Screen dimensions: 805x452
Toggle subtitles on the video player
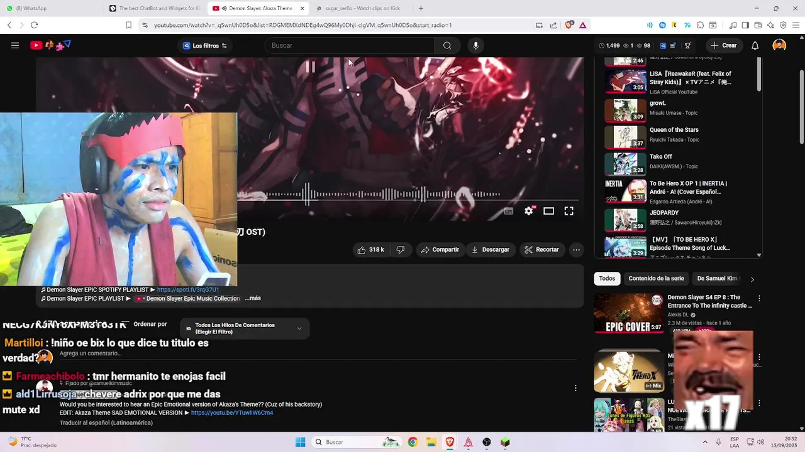coord(509,211)
